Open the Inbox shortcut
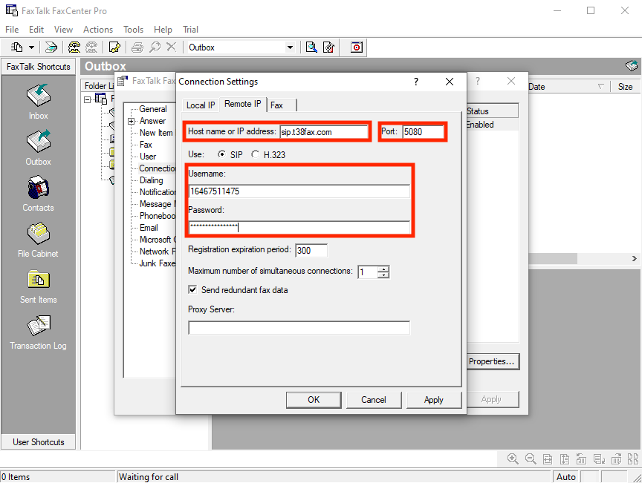This screenshot has width=642, height=483. (38, 102)
